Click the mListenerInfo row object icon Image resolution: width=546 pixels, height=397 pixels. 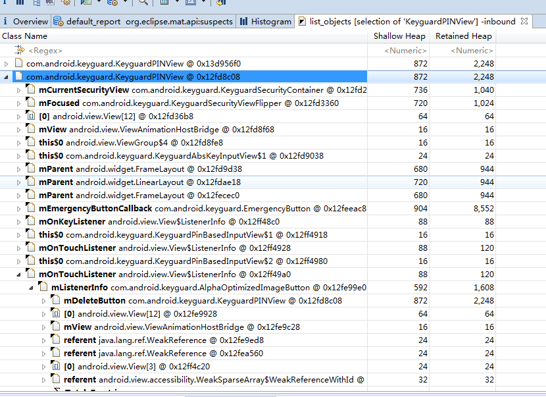point(43,287)
